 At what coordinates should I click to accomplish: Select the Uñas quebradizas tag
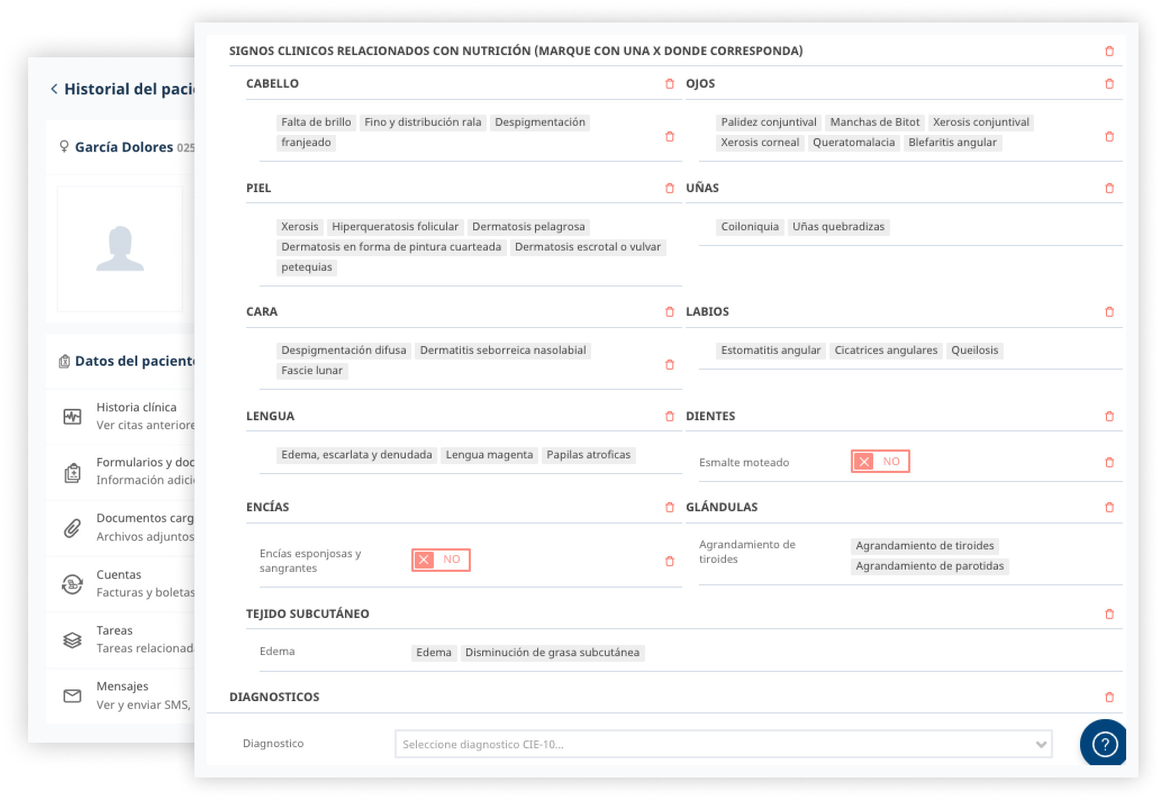click(x=838, y=227)
